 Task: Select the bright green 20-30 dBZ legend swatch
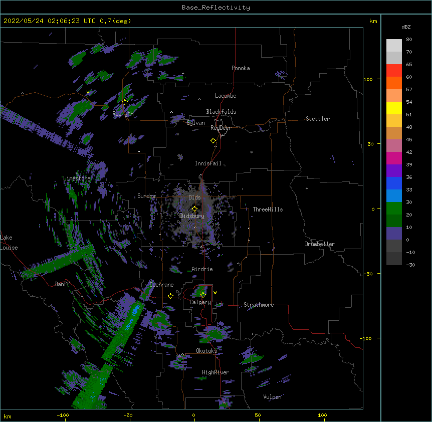pyautogui.click(x=394, y=208)
